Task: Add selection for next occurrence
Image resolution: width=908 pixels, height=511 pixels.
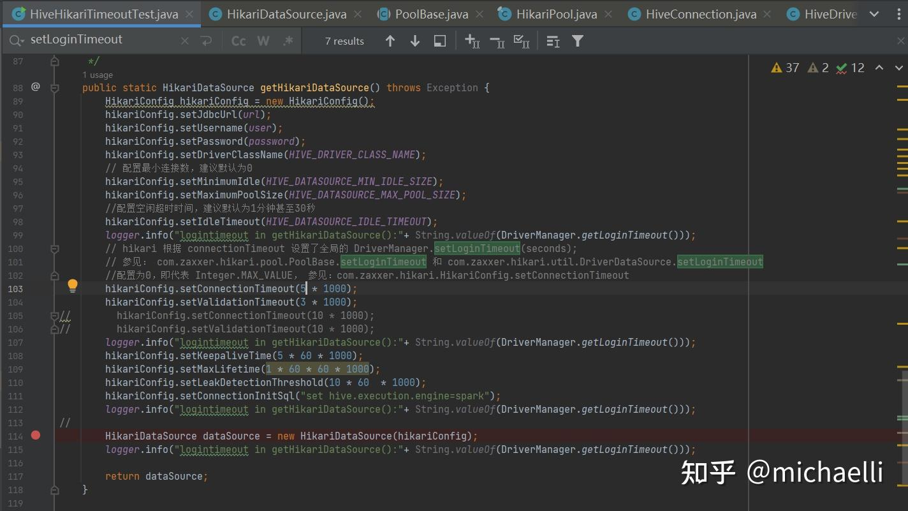Action: pos(472,41)
